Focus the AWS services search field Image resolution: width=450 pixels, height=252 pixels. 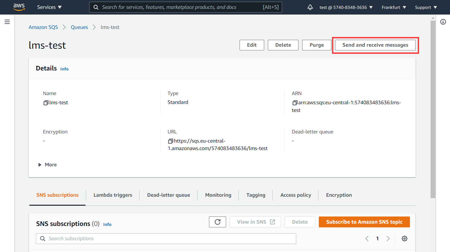[186, 7]
